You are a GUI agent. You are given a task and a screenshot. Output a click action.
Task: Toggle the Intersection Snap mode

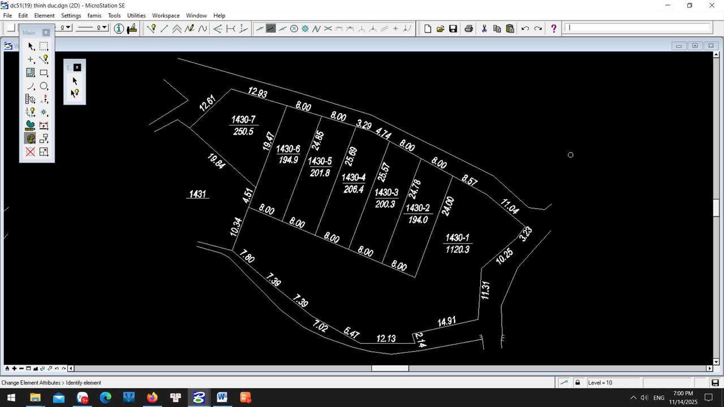[x=327, y=28]
